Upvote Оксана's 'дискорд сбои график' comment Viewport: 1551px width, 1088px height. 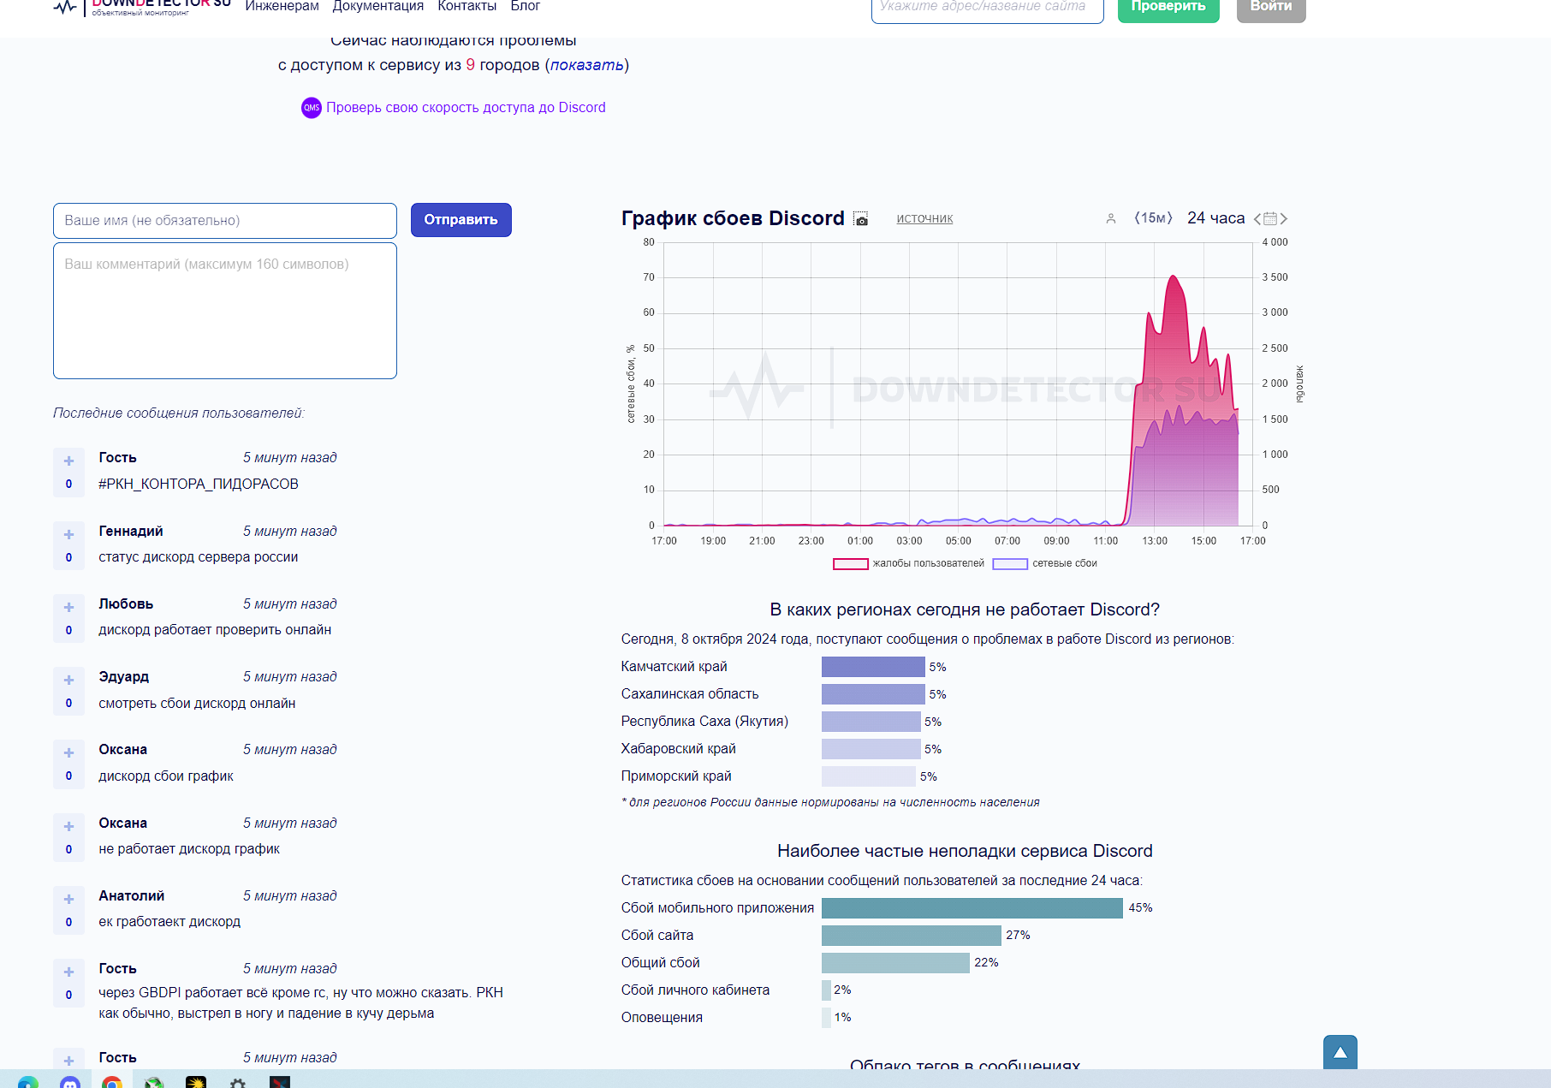[x=68, y=752]
